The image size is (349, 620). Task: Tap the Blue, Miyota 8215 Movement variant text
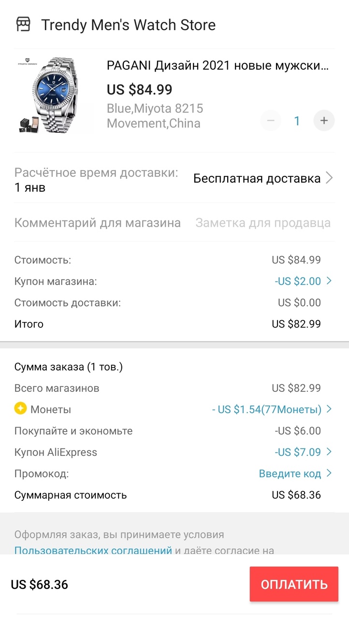(x=155, y=116)
